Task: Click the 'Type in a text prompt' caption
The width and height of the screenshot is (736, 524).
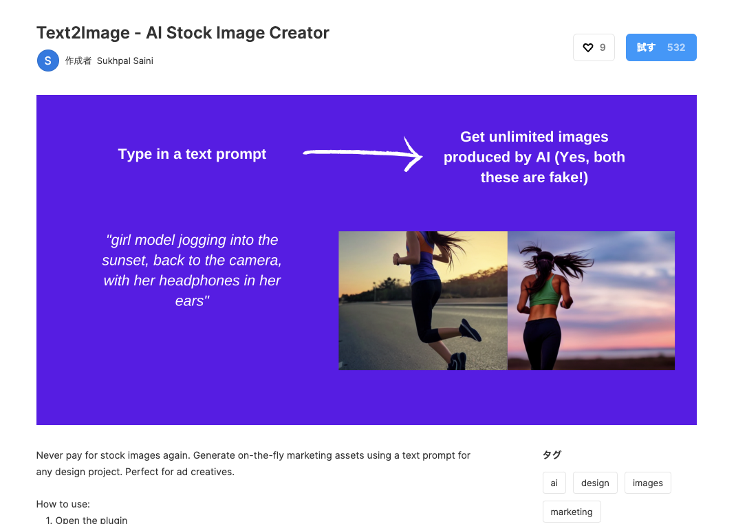Action: pyautogui.click(x=192, y=154)
